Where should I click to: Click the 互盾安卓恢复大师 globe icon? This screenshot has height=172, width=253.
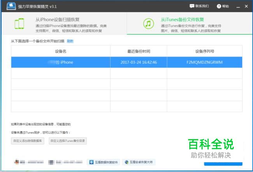[126, 162]
